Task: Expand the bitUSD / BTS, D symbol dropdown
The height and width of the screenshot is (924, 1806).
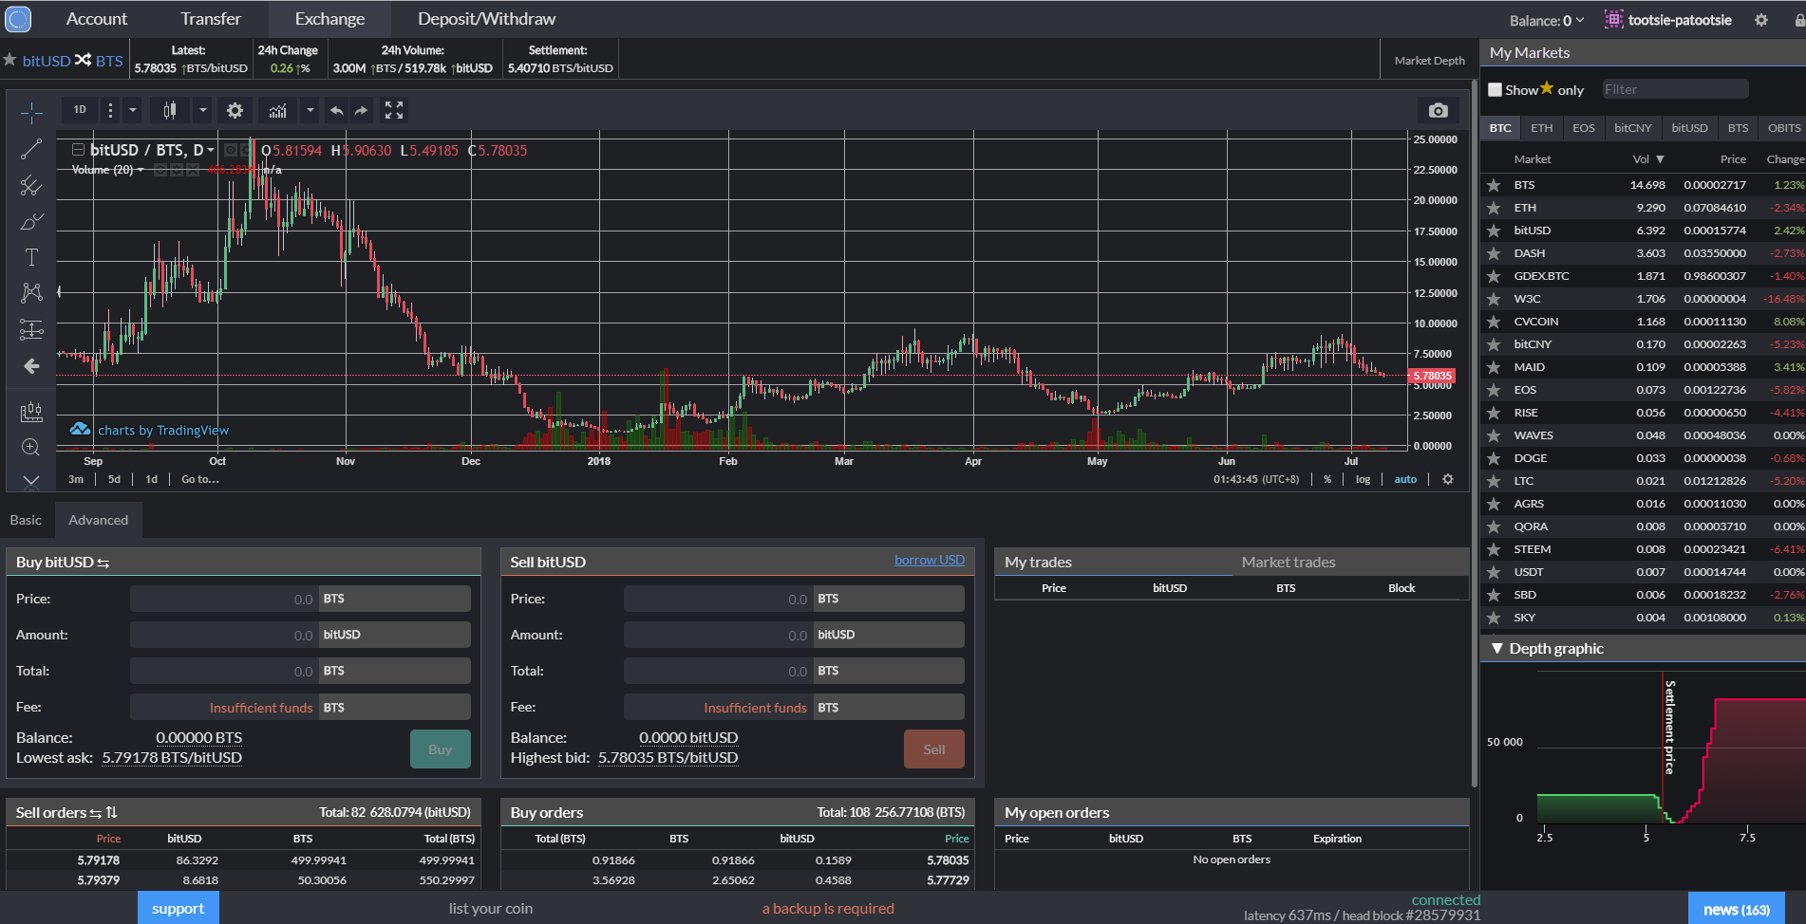Action: click(x=211, y=150)
